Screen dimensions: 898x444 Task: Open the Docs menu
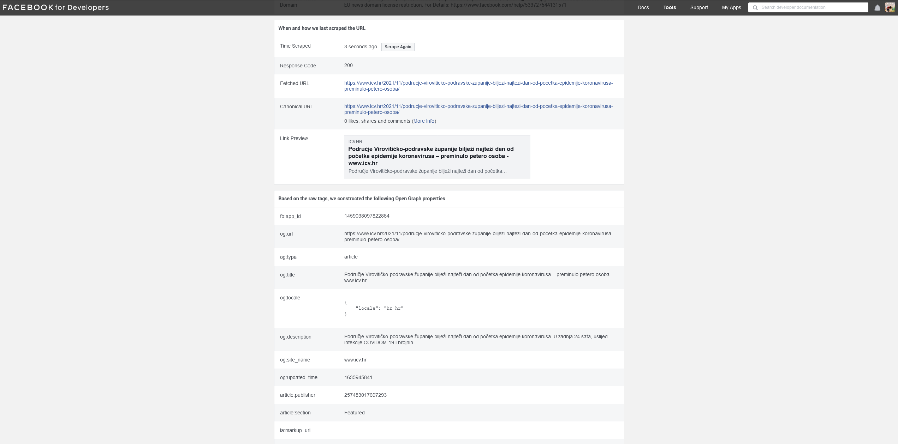point(643,7)
